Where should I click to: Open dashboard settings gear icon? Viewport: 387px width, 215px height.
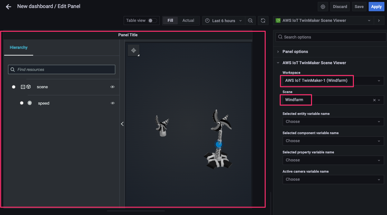click(x=323, y=7)
